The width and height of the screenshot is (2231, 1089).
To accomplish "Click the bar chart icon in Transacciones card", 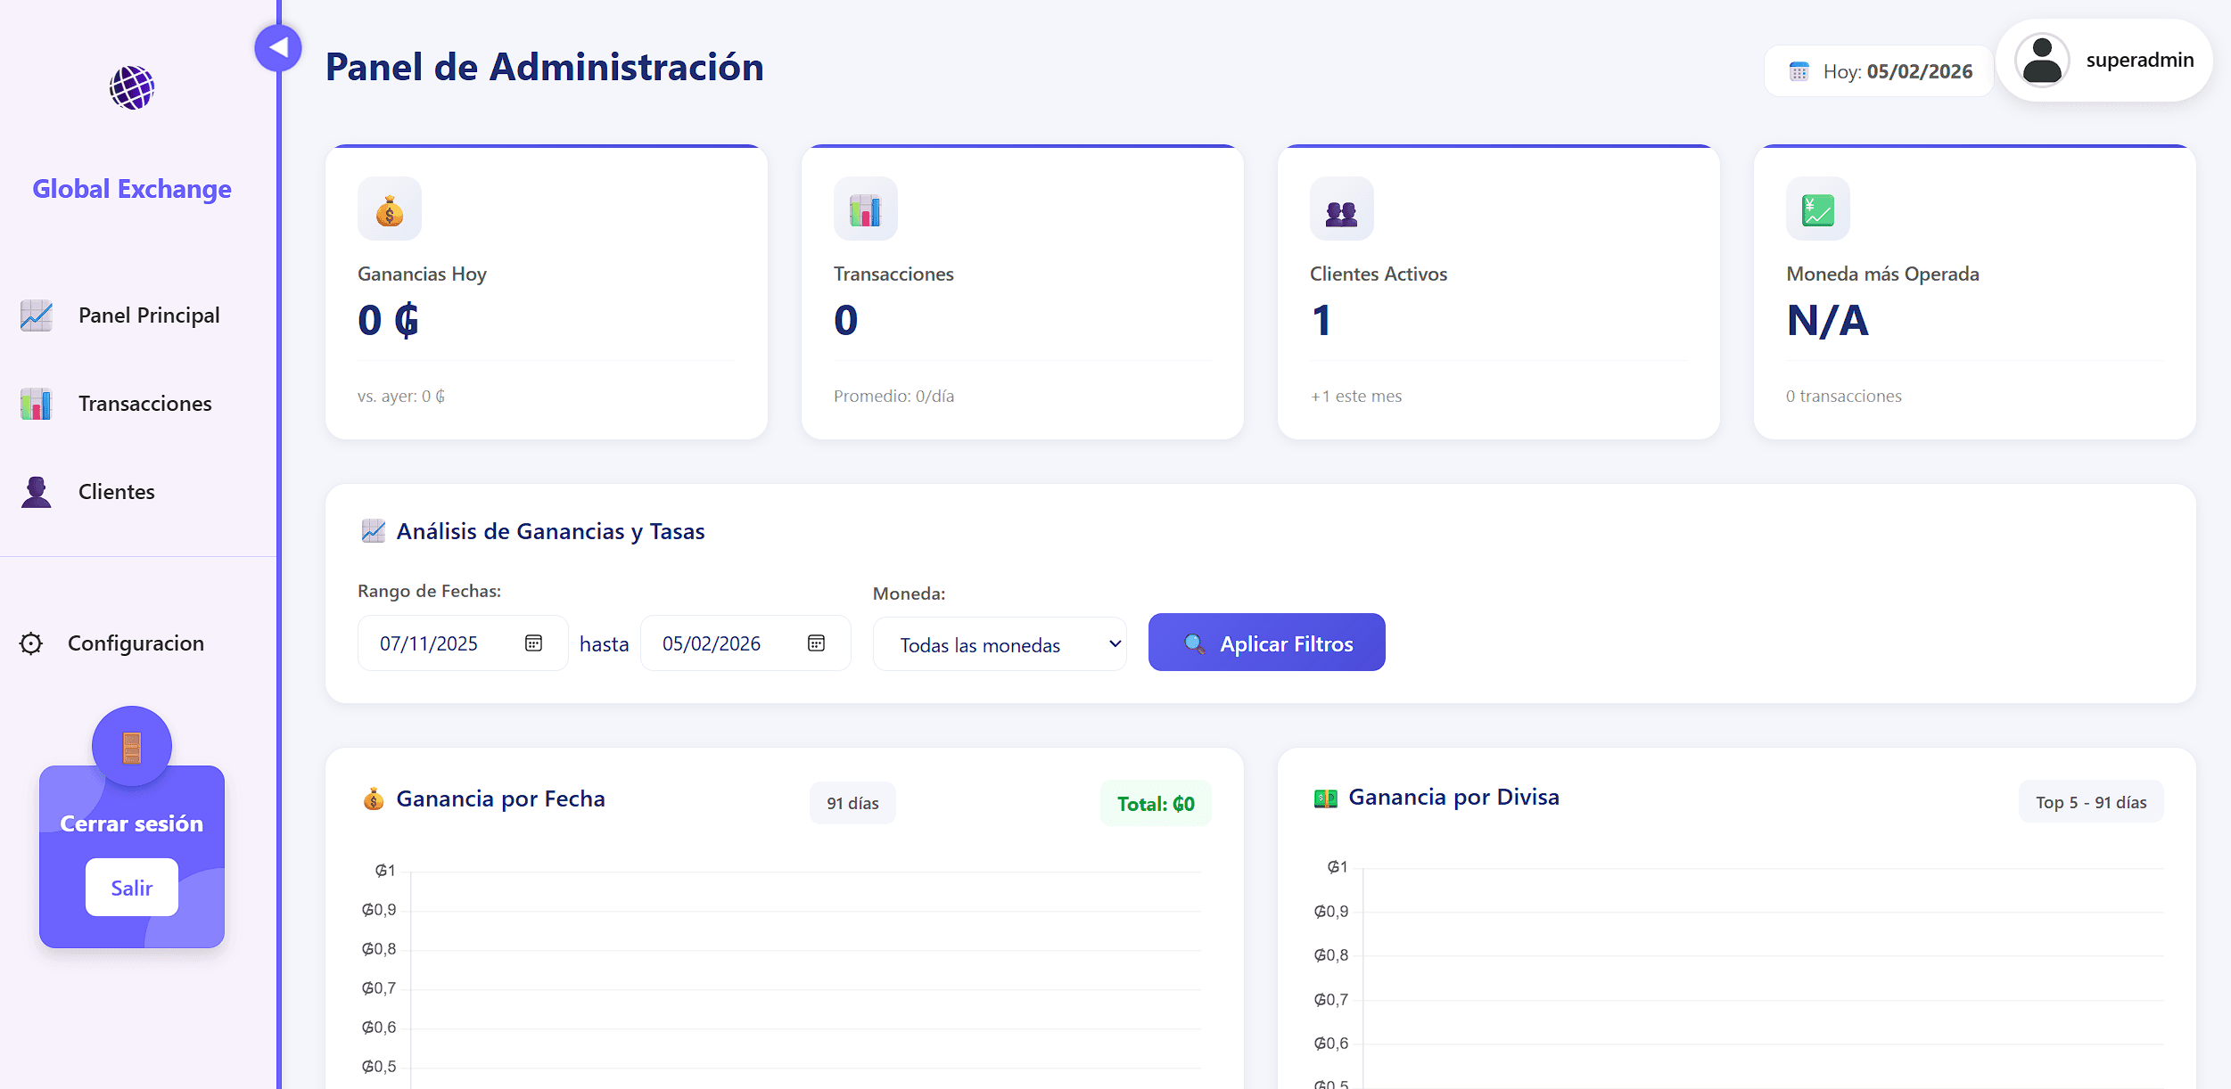I will [866, 209].
